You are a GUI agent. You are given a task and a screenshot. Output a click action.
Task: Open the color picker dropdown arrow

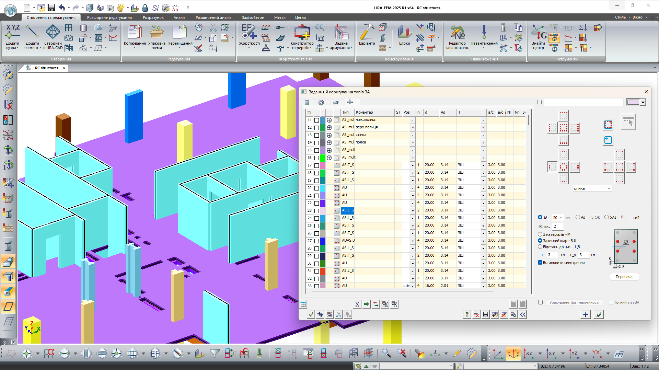pyautogui.click(x=643, y=102)
